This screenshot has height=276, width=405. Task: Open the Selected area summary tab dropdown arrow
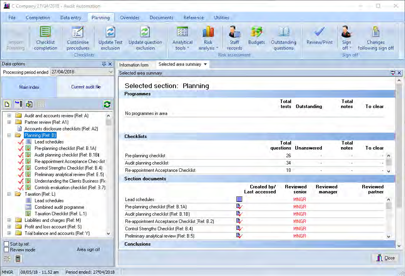pos(205,64)
